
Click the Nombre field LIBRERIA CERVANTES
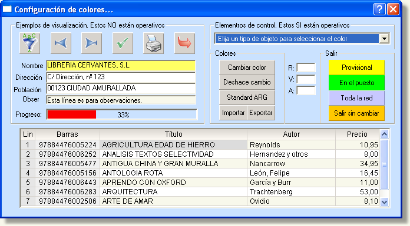121,66
